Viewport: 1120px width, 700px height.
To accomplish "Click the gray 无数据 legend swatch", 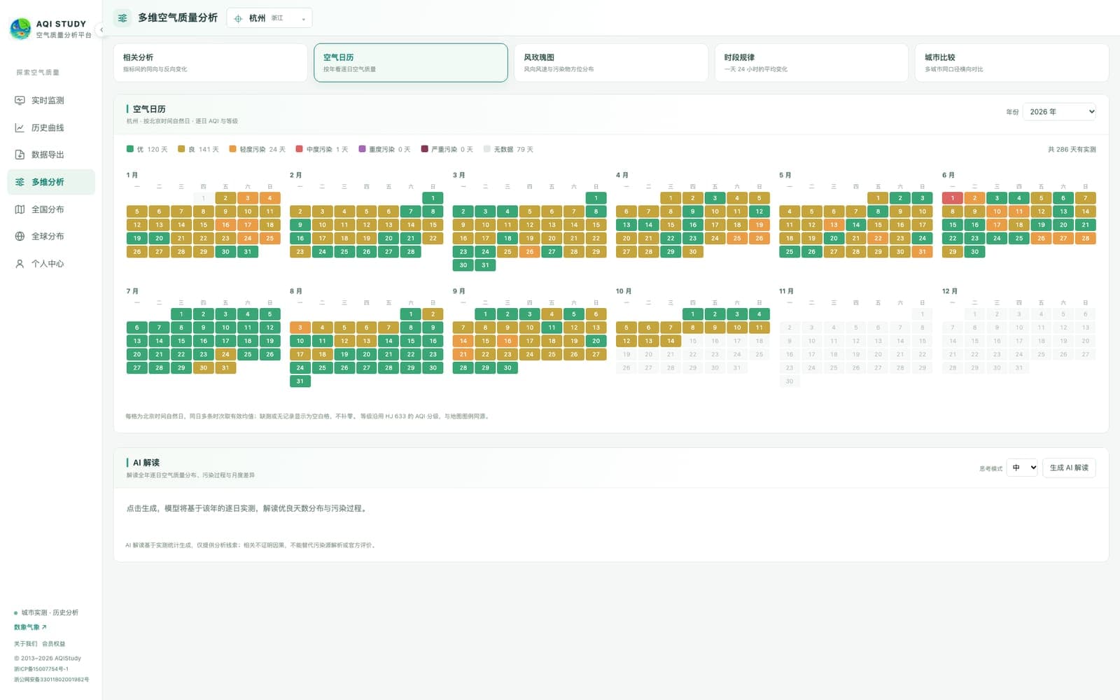I will (487, 149).
